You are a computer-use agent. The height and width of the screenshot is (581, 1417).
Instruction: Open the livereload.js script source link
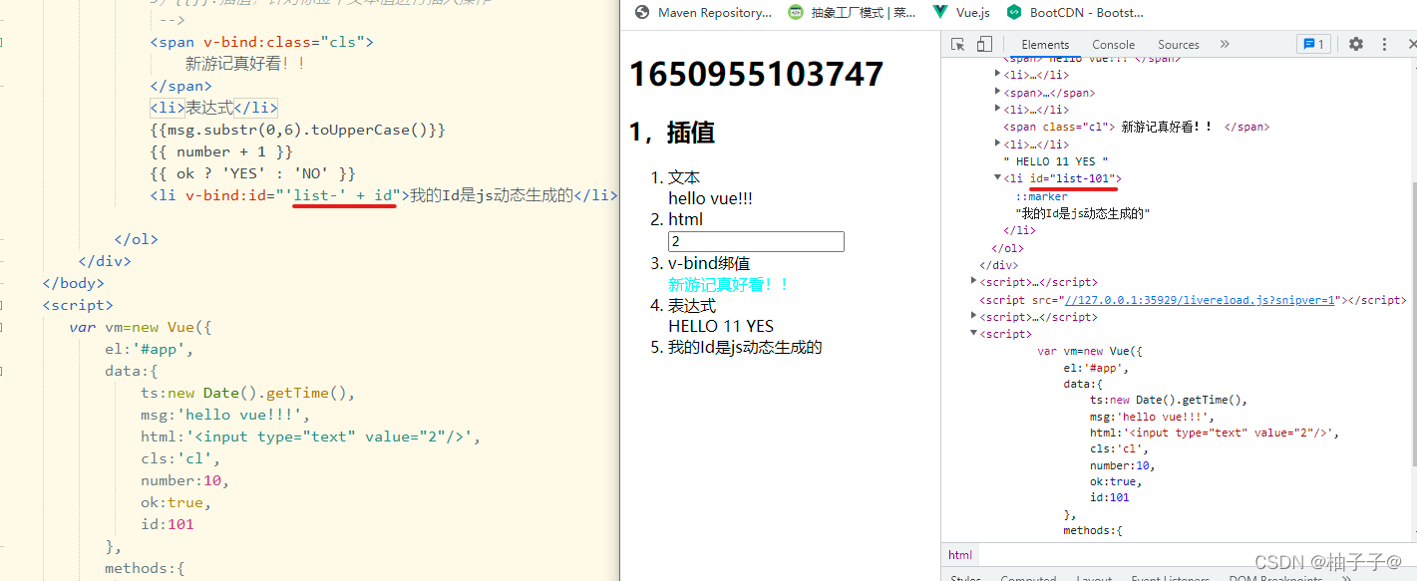coord(1200,300)
